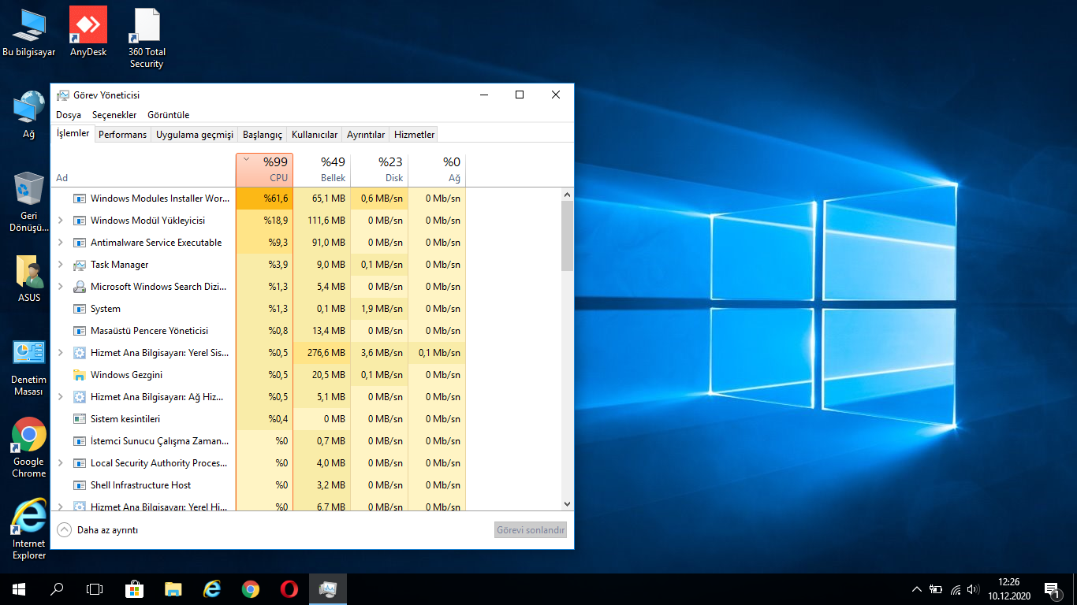This screenshot has height=605, width=1077.
Task: Expand the Windows Modül Yükleyicisi row
Action: pos(61,221)
